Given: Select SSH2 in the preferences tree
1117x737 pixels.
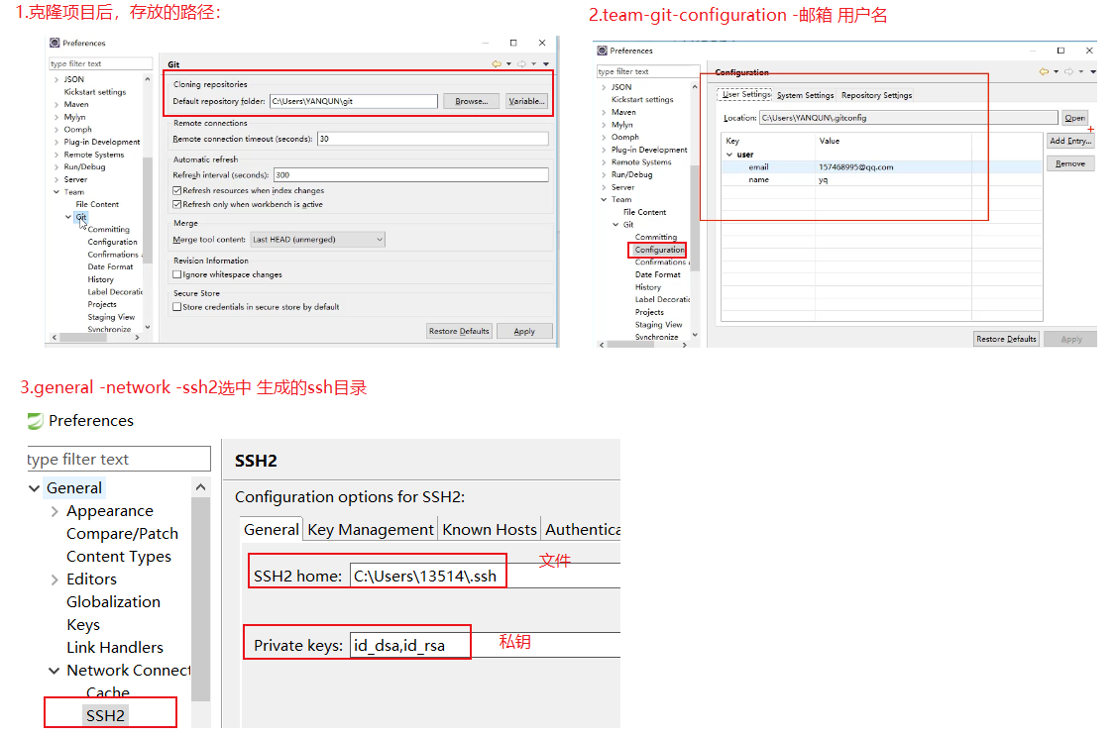Looking at the screenshot, I should 105,714.
